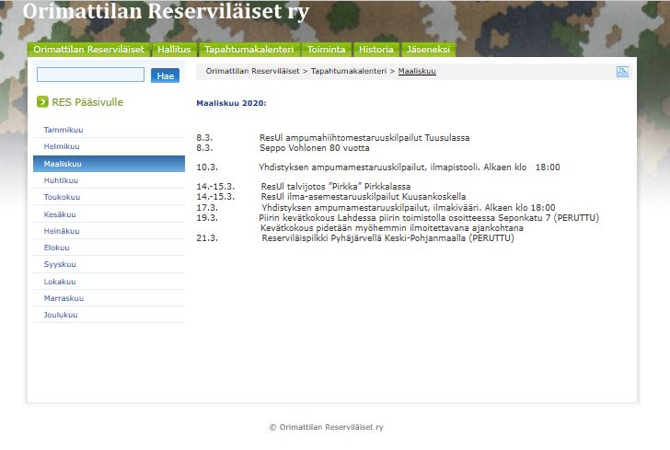Switch to the Tapahtumakalenteri navigation tab
The image size is (670, 450).
click(x=248, y=50)
